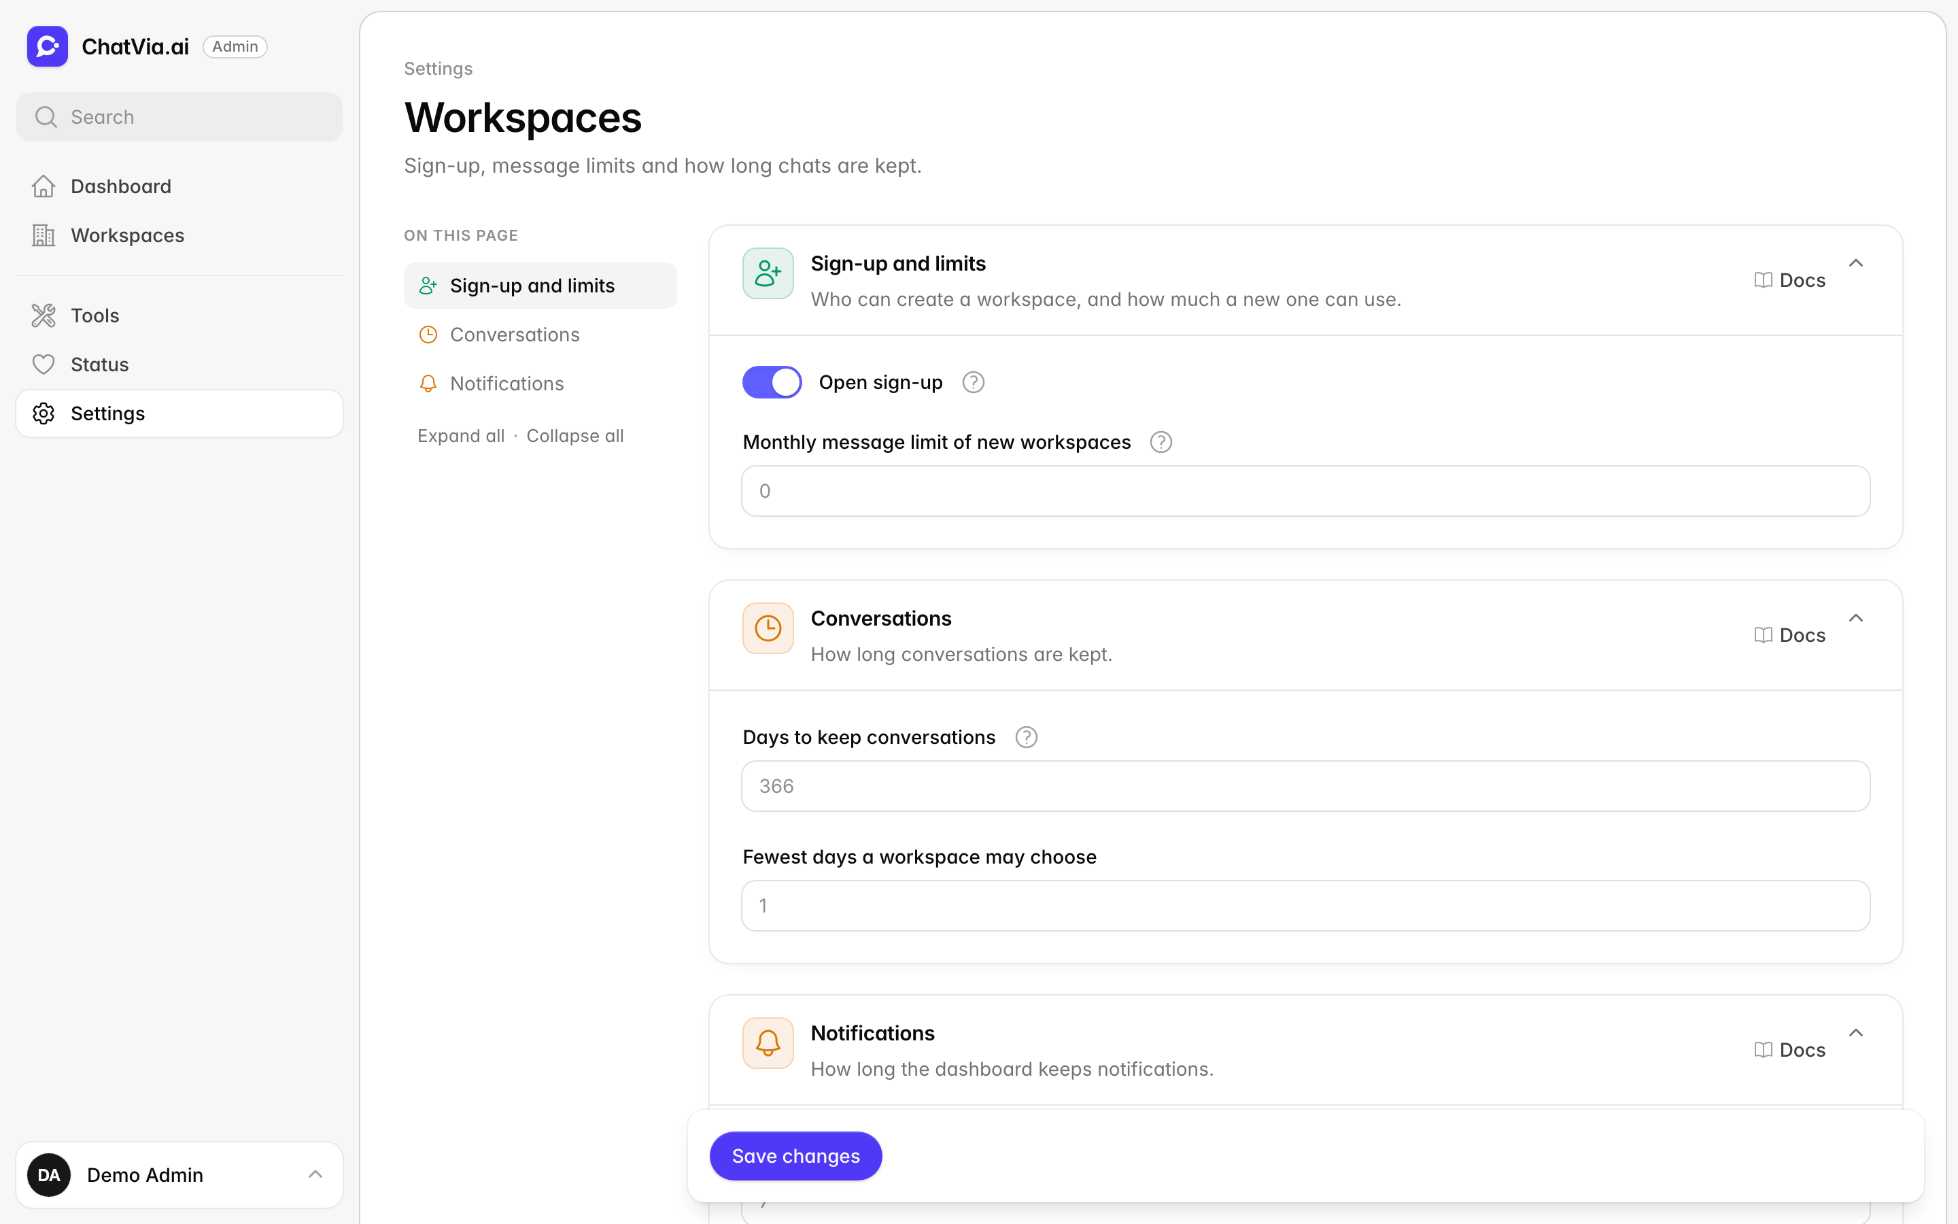
Task: Click the help icon beside Open sign-up
Action: point(974,382)
